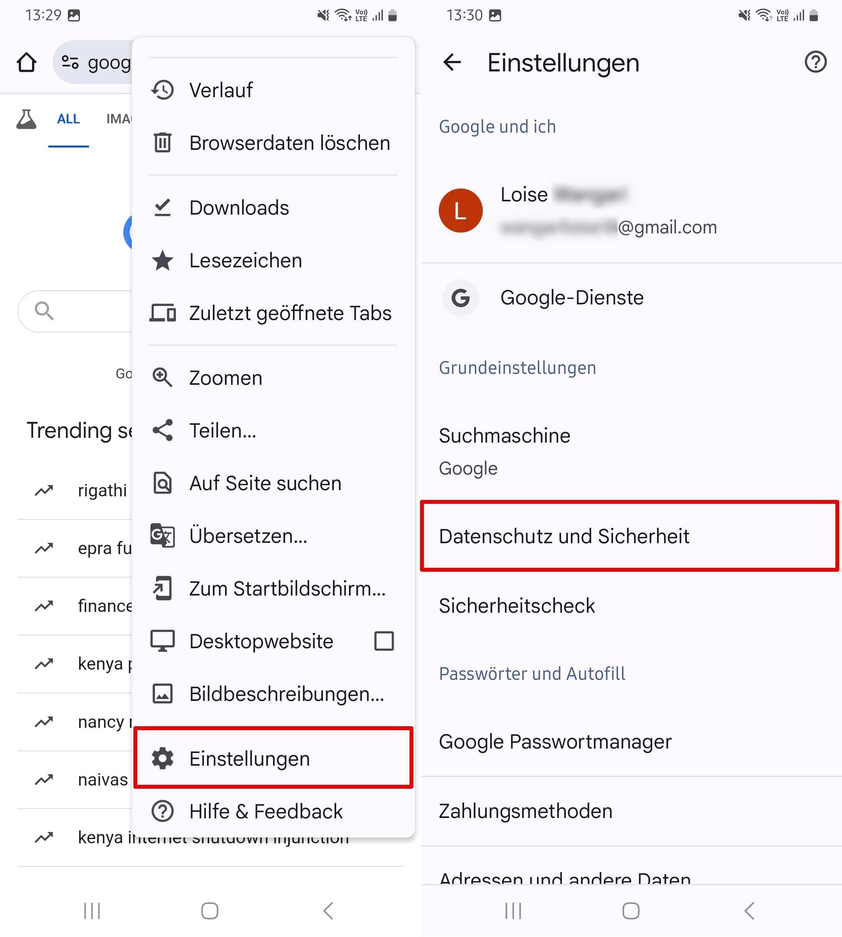Tap the help icon in Einstellungen header
842x937 pixels.
coord(815,62)
